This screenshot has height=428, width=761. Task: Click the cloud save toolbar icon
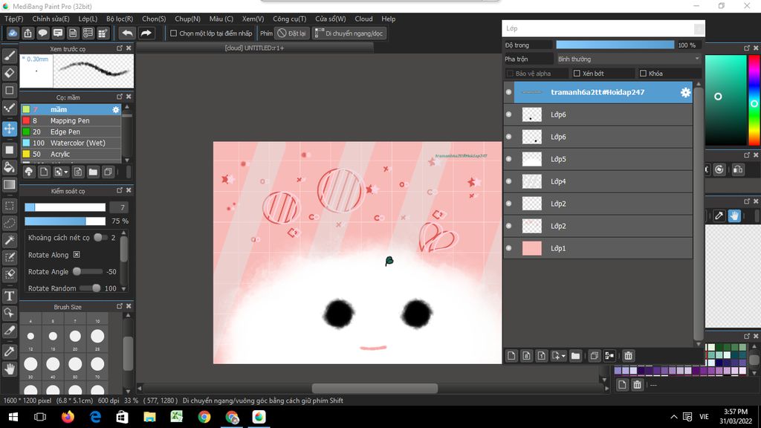click(13, 33)
